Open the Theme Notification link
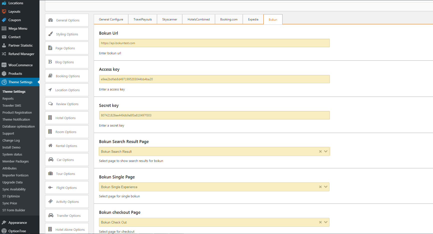Screen dimensions: 433x234 pos(16,120)
